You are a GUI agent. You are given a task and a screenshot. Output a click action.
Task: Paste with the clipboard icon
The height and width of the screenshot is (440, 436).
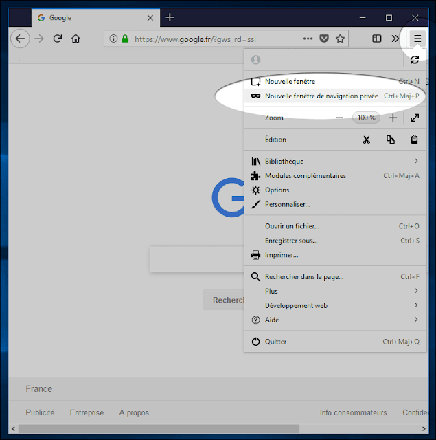(x=414, y=140)
